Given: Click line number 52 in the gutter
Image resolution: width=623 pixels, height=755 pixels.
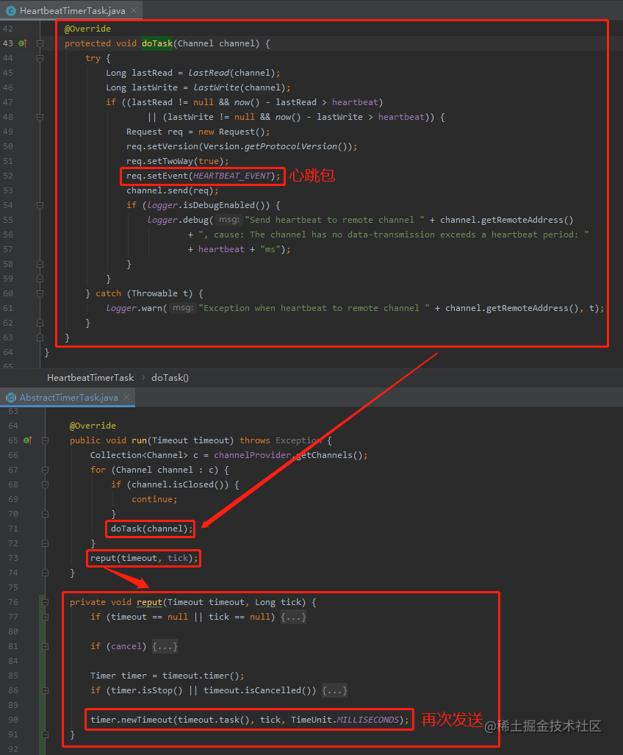Looking at the screenshot, I should [x=8, y=176].
